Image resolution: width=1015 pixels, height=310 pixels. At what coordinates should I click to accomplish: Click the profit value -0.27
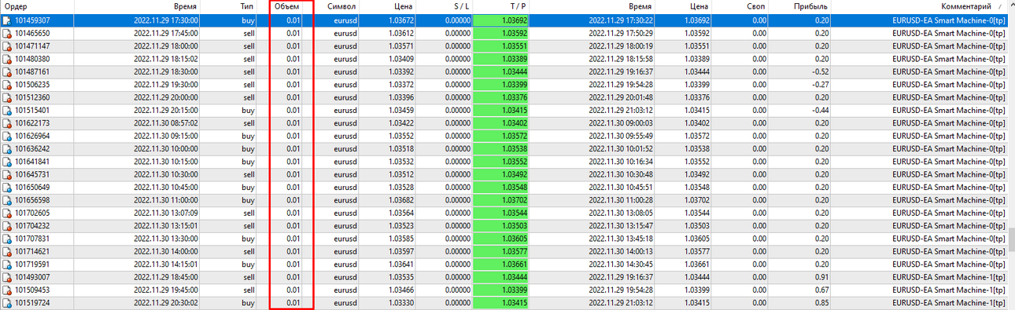click(x=821, y=85)
